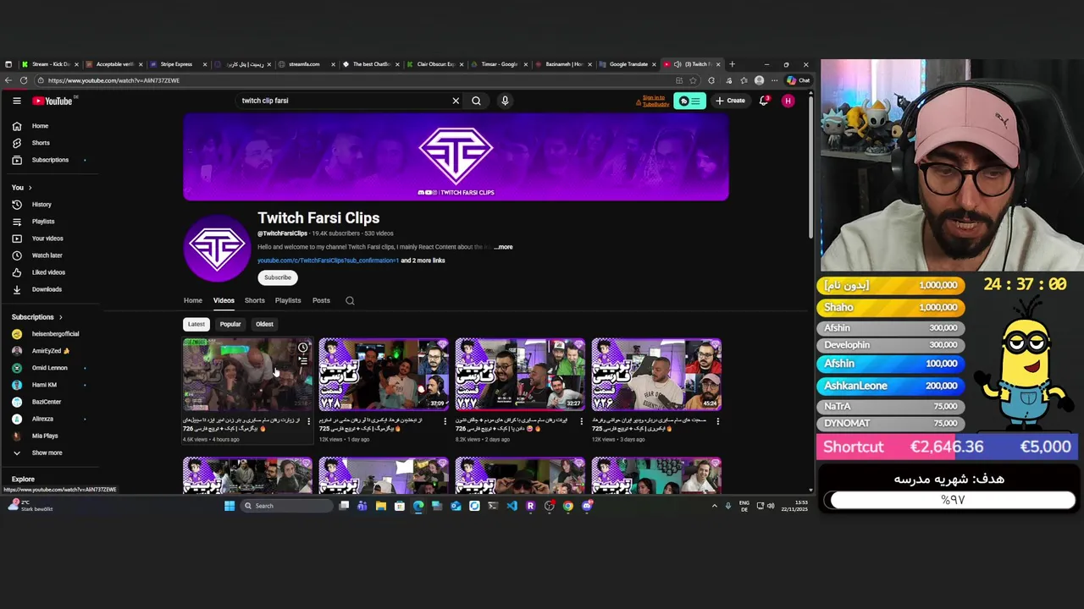Screen dimensions: 1084x609
Task: Click the YouTube logo
Action: (53, 101)
